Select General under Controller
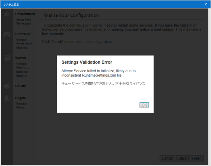 (21, 40)
